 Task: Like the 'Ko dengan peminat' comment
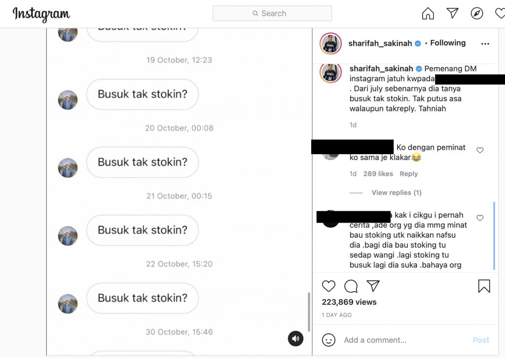480,150
